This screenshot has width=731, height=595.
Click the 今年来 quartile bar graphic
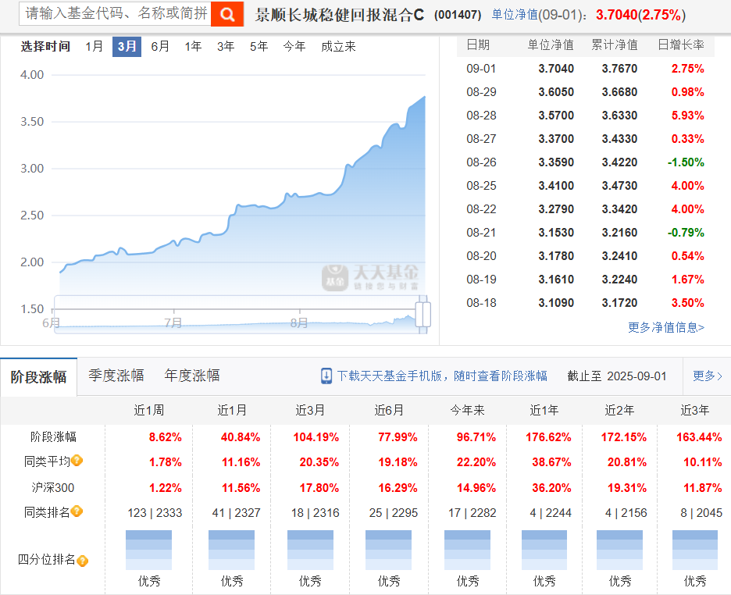click(x=467, y=550)
